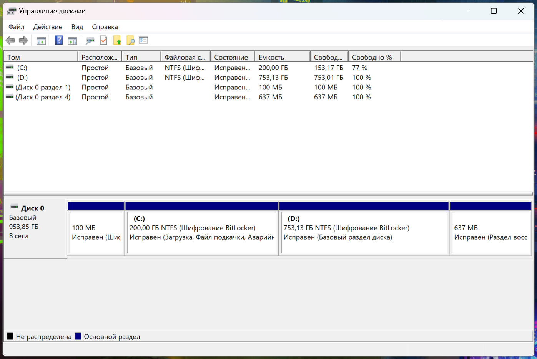The width and height of the screenshot is (537, 359).
Task: Select the Диск 0 disk label panel
Action: [x=35, y=228]
